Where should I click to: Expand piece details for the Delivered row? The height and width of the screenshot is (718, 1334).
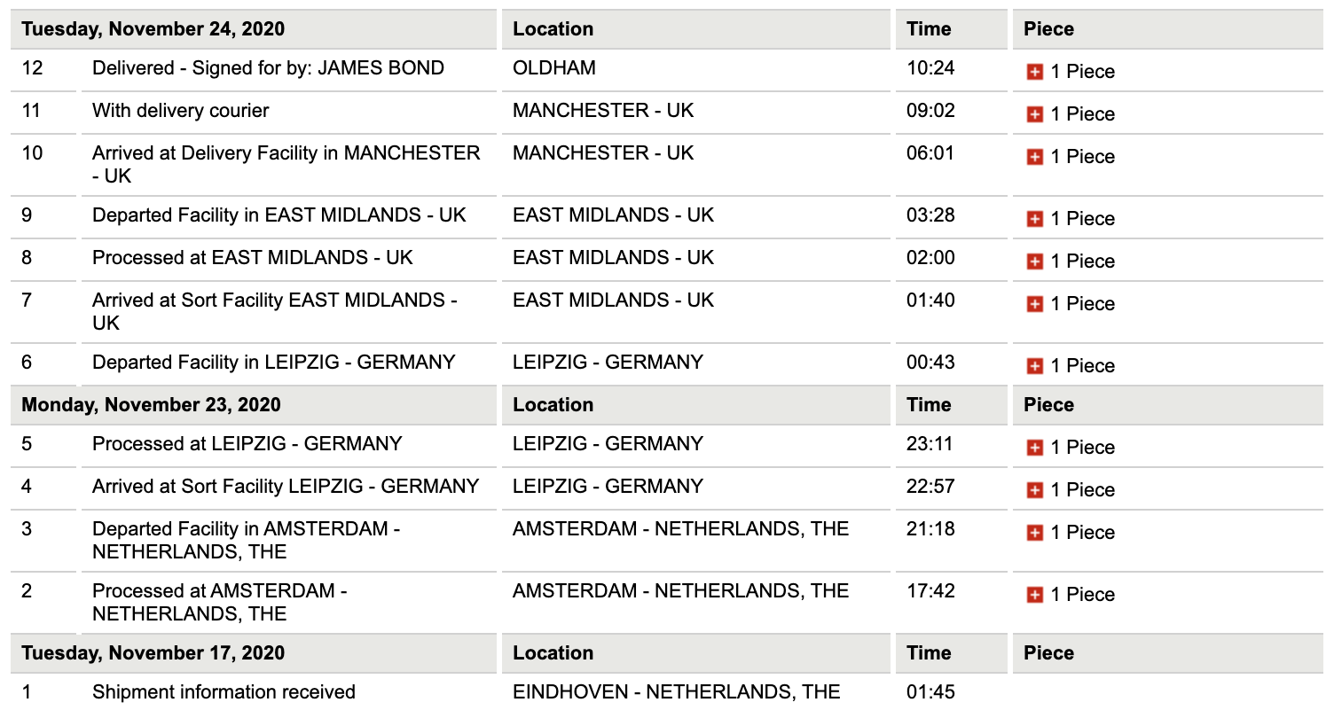click(1034, 72)
